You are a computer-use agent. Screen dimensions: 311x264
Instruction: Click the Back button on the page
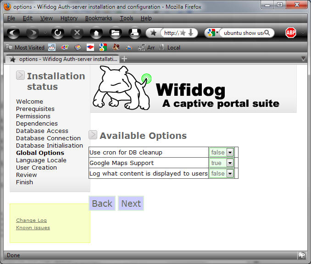coord(102,203)
